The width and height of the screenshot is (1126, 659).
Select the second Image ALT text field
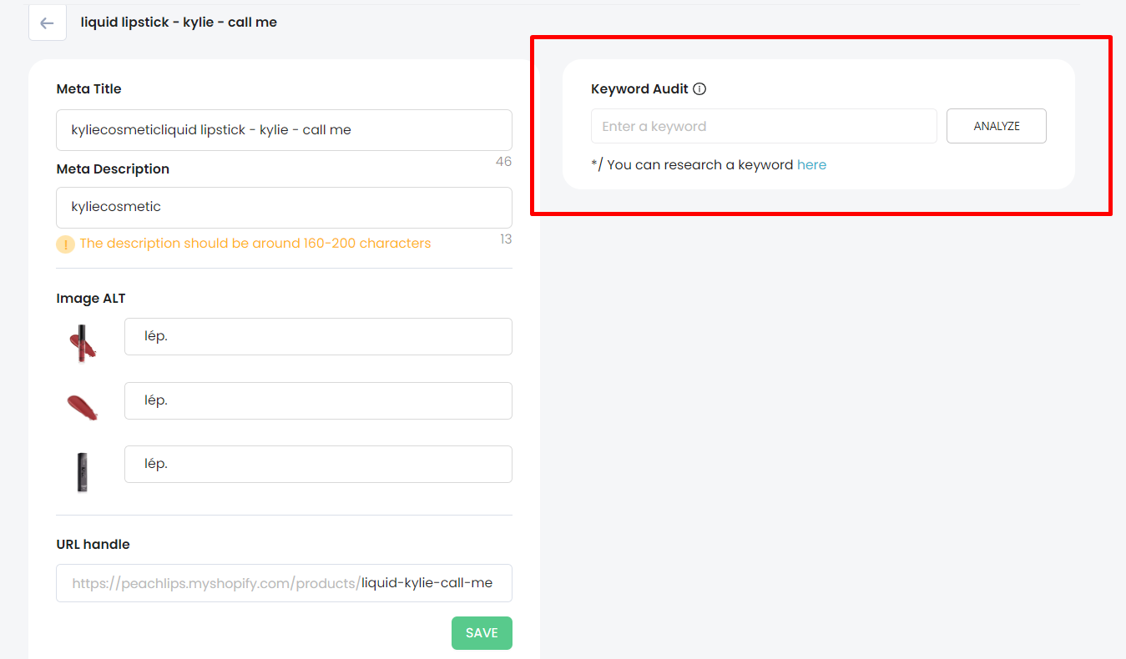tap(318, 400)
